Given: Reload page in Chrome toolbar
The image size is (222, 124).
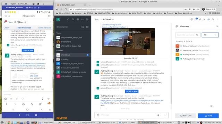Looking at the screenshot, I should 66,9.
